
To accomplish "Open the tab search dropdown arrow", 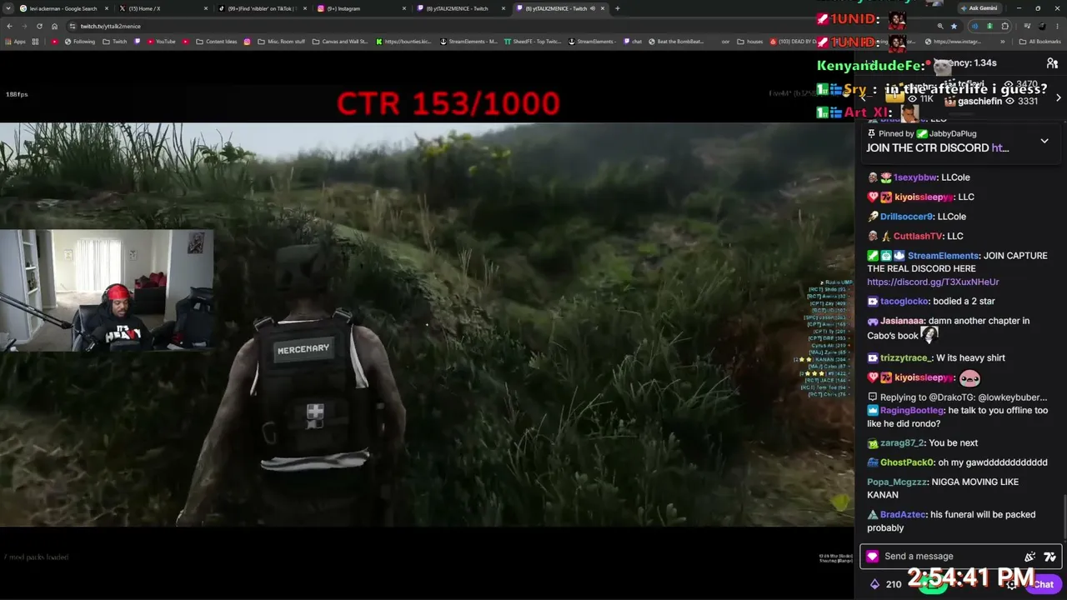I will [8, 8].
